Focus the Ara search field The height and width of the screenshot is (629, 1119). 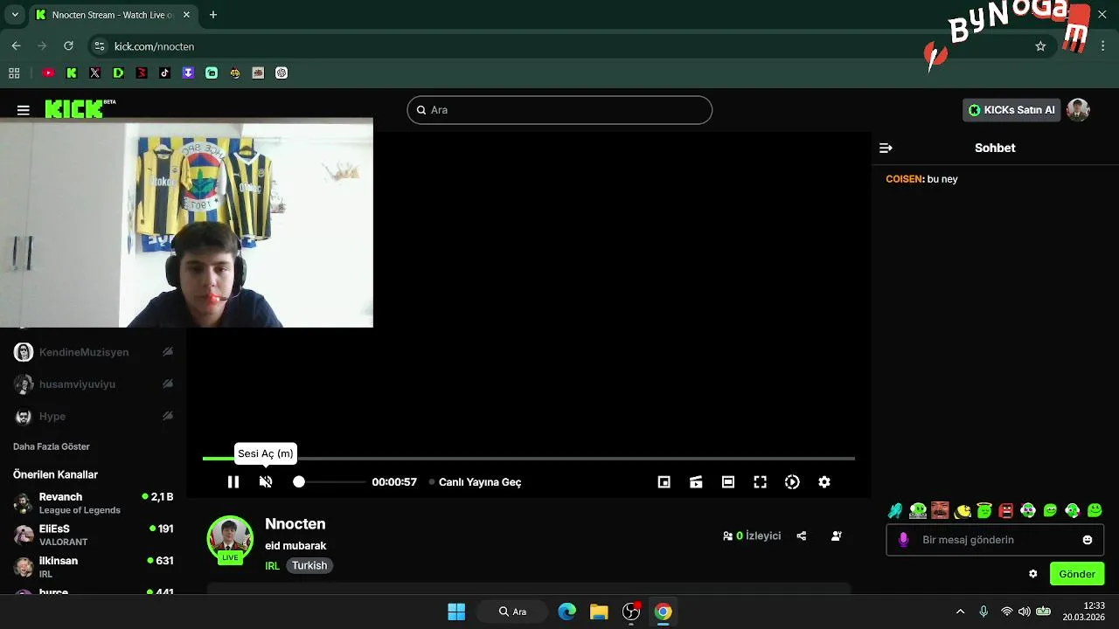pos(559,110)
